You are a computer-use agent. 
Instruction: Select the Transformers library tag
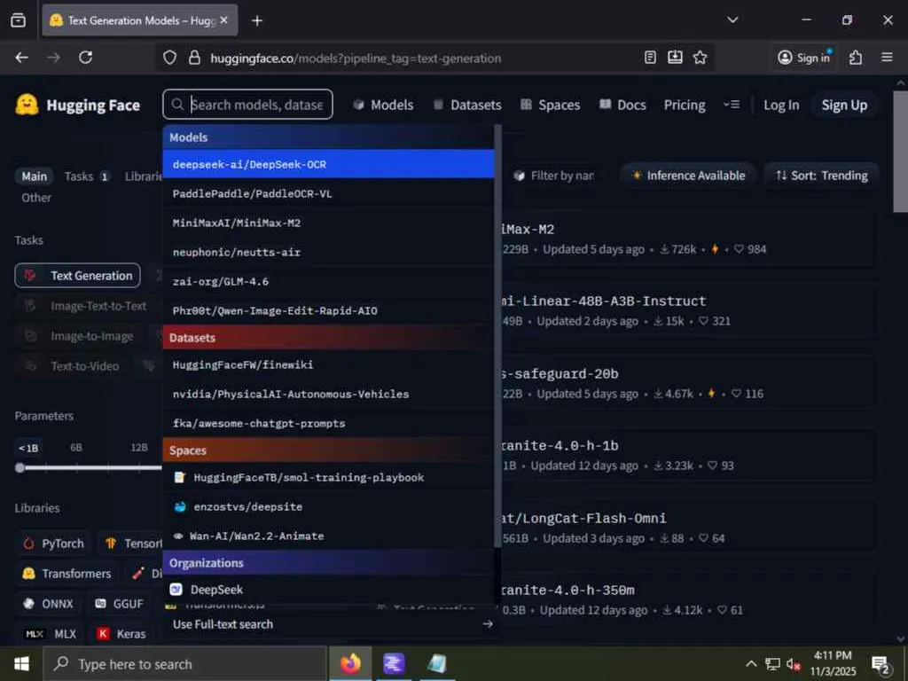[67, 574]
